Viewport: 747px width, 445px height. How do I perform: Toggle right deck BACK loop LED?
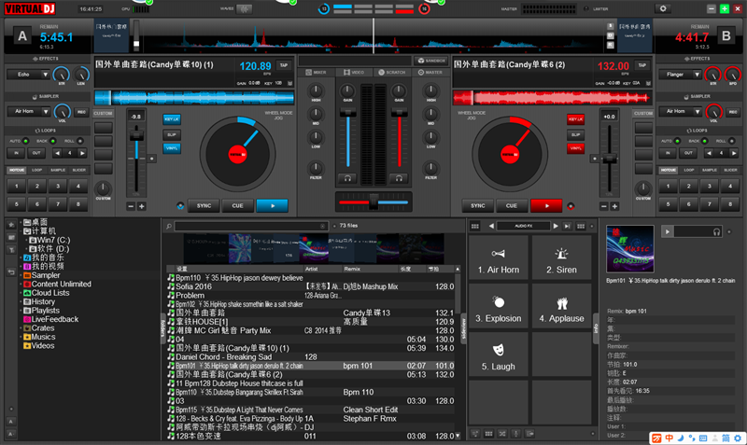point(705,141)
